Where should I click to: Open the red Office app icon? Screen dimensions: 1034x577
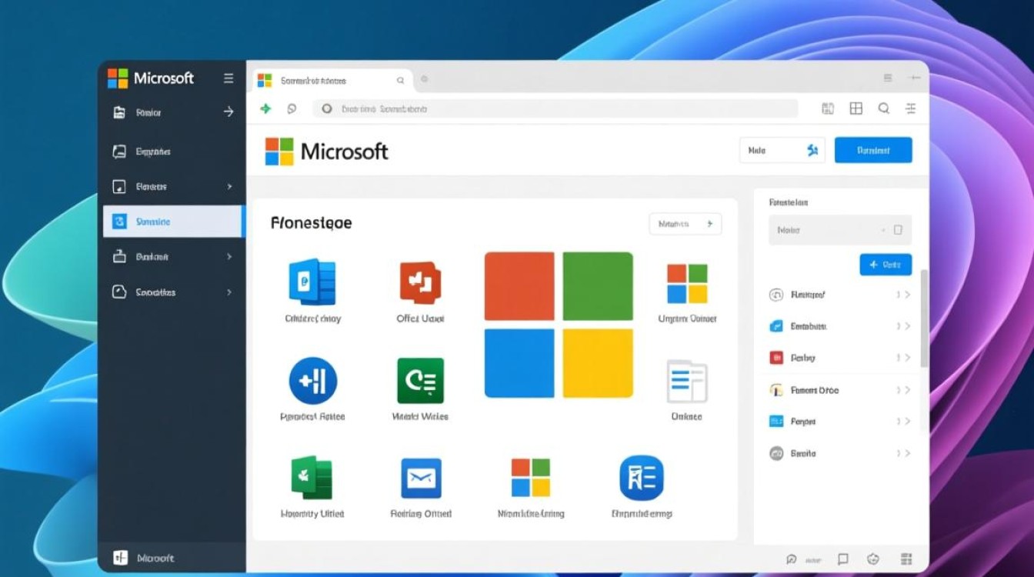[x=420, y=282]
